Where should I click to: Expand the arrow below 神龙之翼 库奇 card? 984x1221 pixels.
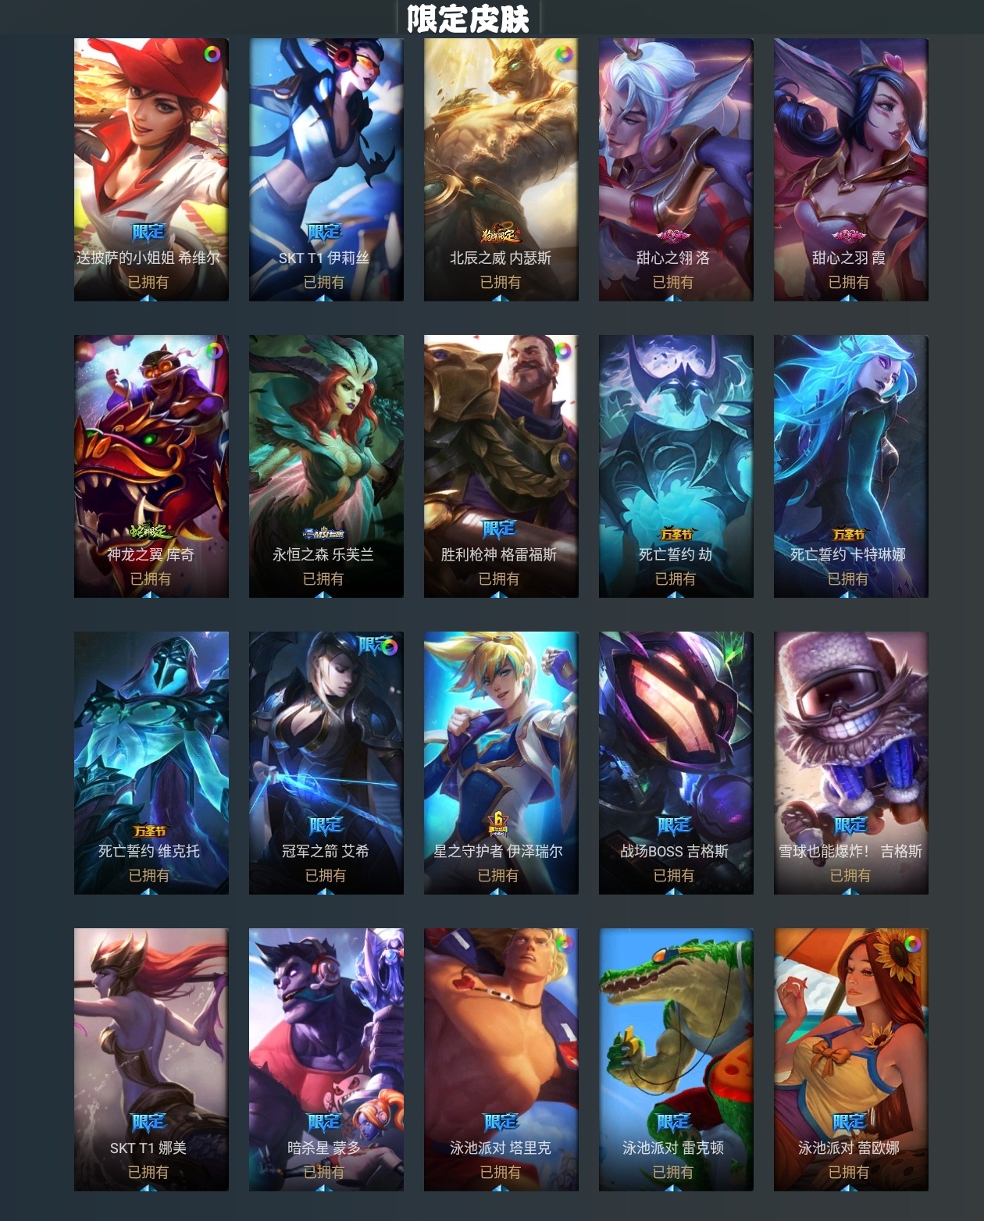click(x=151, y=595)
